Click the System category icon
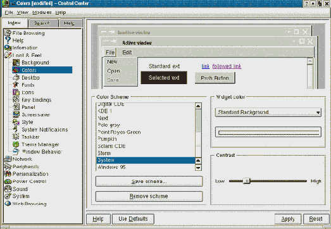The image size is (331, 229). coord(8,196)
